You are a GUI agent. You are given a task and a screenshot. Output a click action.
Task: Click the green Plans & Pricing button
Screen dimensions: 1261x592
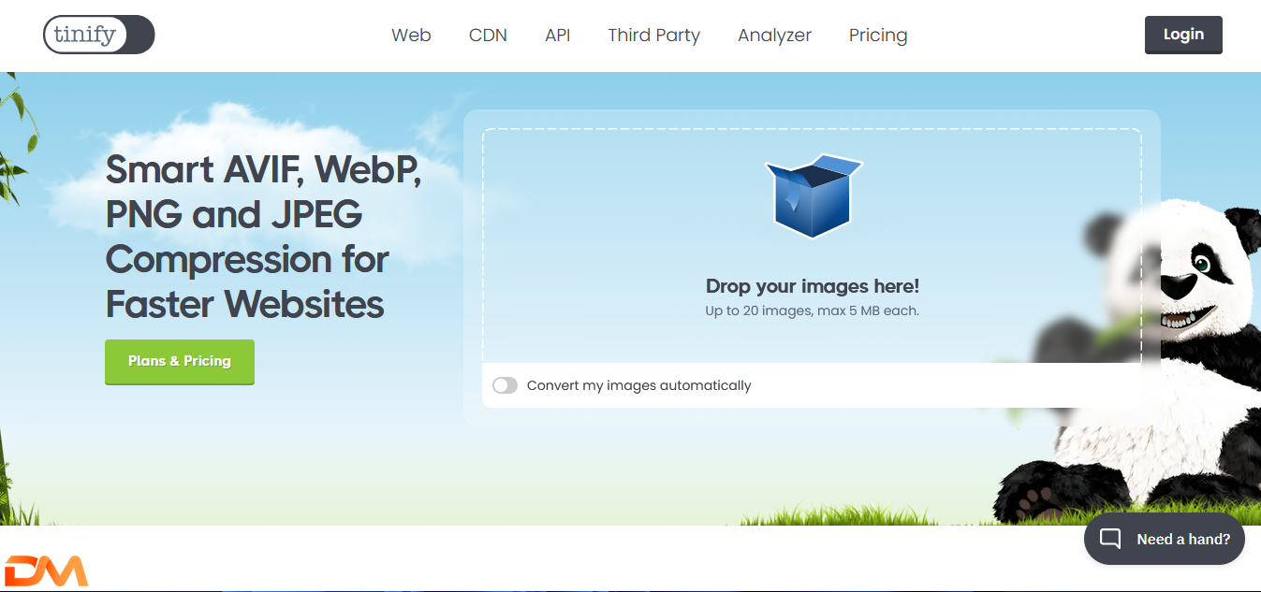pos(180,362)
